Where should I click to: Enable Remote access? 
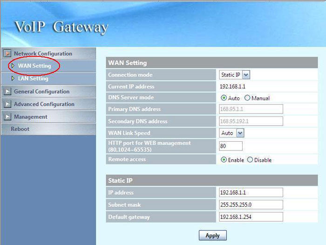click(224, 160)
